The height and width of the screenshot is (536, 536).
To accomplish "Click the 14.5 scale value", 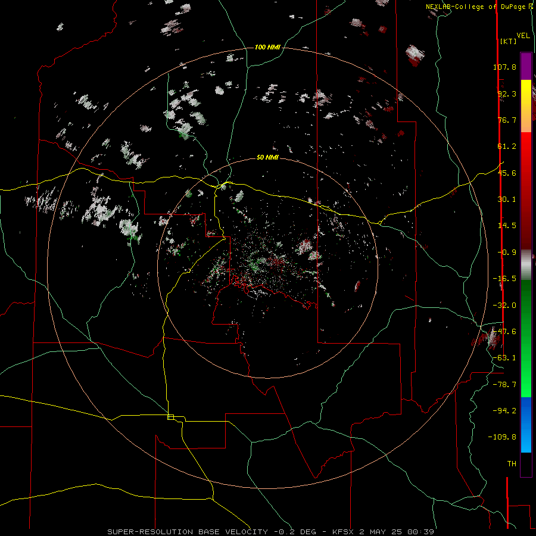I will coord(507,226).
